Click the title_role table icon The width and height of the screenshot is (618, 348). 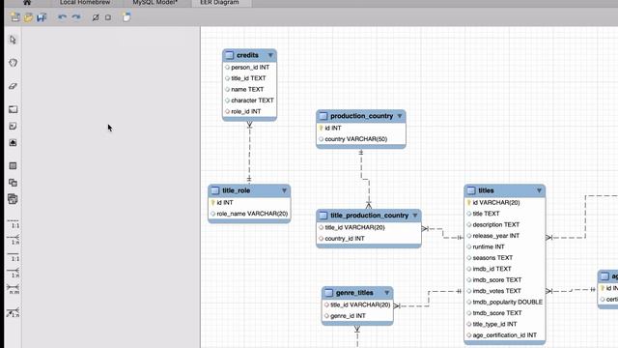(x=215, y=190)
